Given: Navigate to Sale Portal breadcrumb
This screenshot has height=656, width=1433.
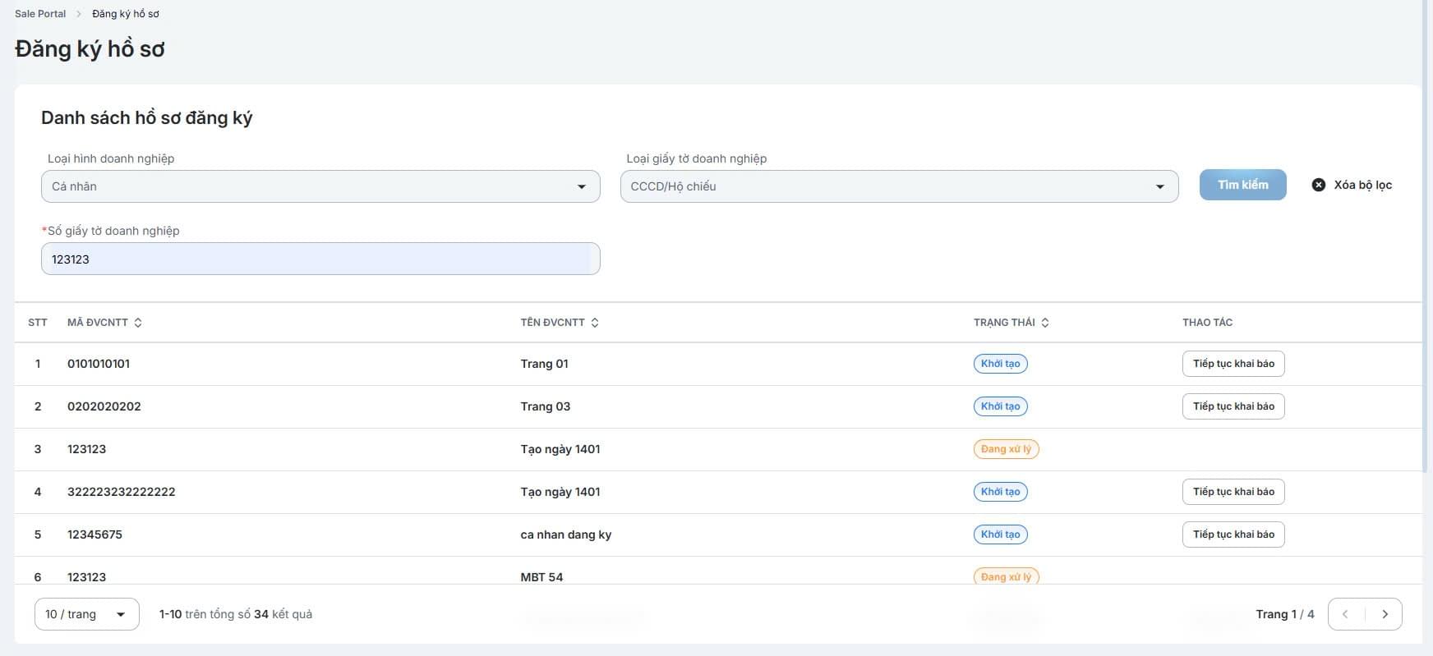Looking at the screenshot, I should click(x=40, y=14).
